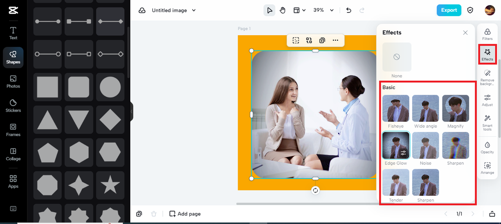Insert line with filled circle ends

point(47,21)
